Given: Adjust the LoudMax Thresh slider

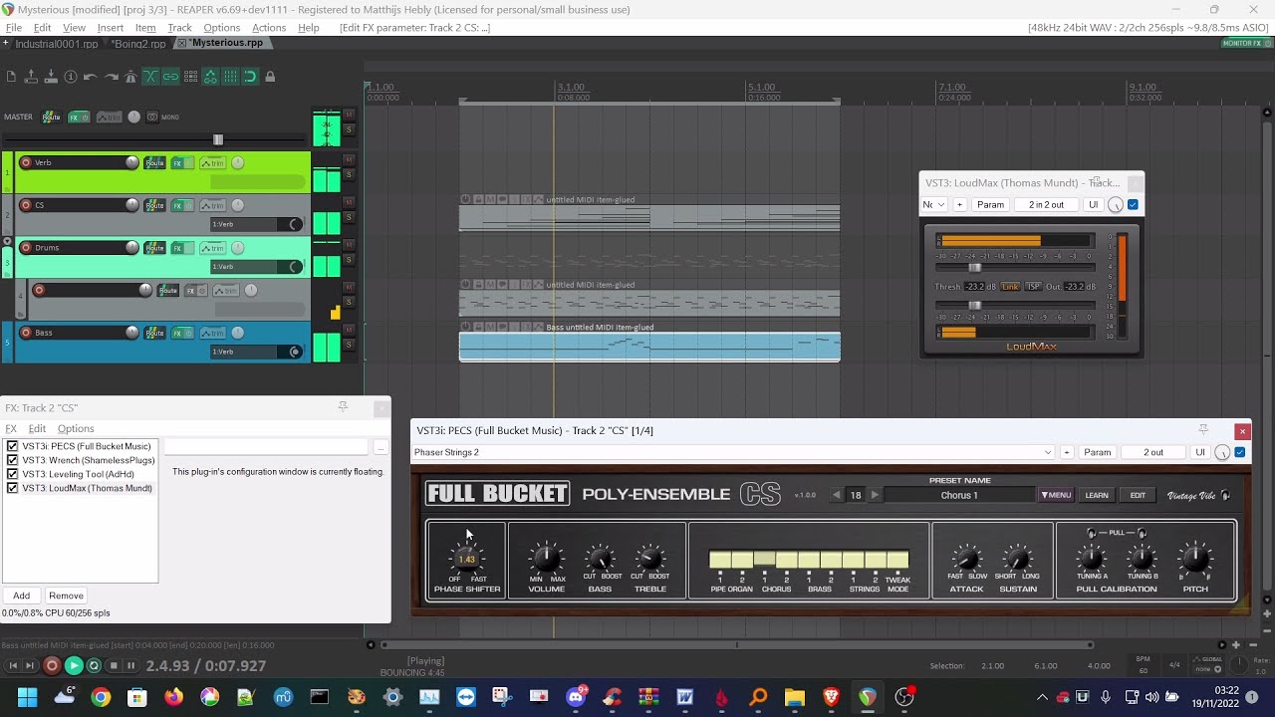Looking at the screenshot, I should (x=975, y=268).
